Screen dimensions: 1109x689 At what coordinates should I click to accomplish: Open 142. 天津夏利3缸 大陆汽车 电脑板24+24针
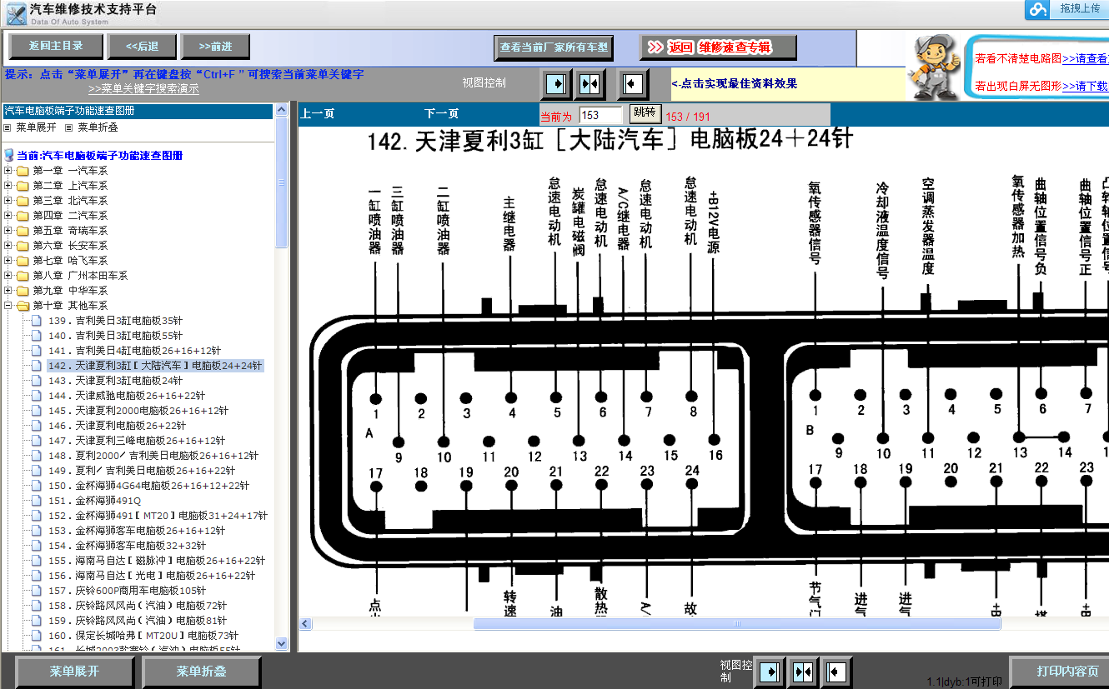pyautogui.click(x=155, y=366)
